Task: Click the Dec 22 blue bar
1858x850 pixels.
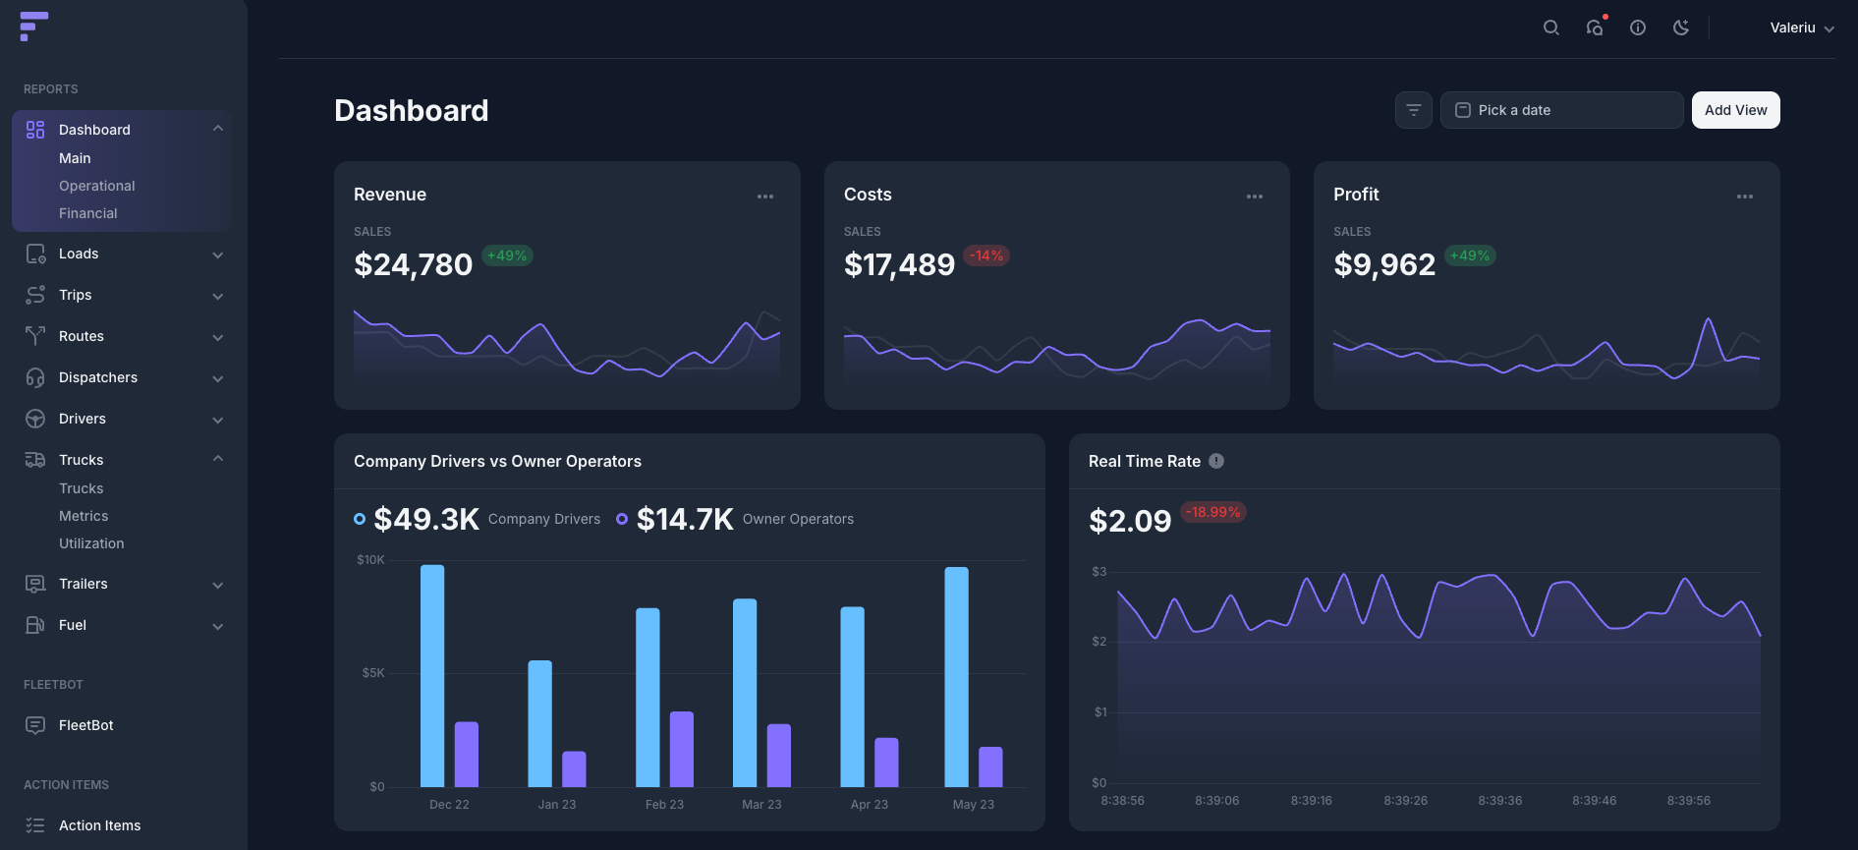Action: tap(432, 676)
